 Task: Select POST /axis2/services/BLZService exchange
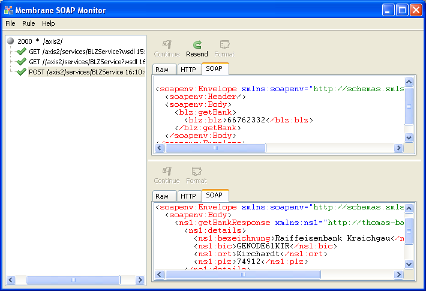click(87, 72)
